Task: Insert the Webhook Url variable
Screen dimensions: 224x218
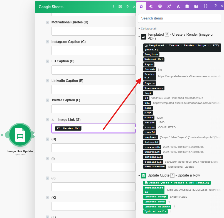Action: coord(154,59)
